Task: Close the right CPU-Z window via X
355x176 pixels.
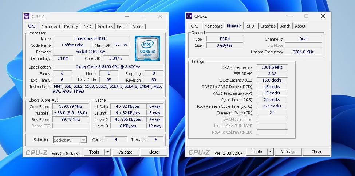Action: 323,16
